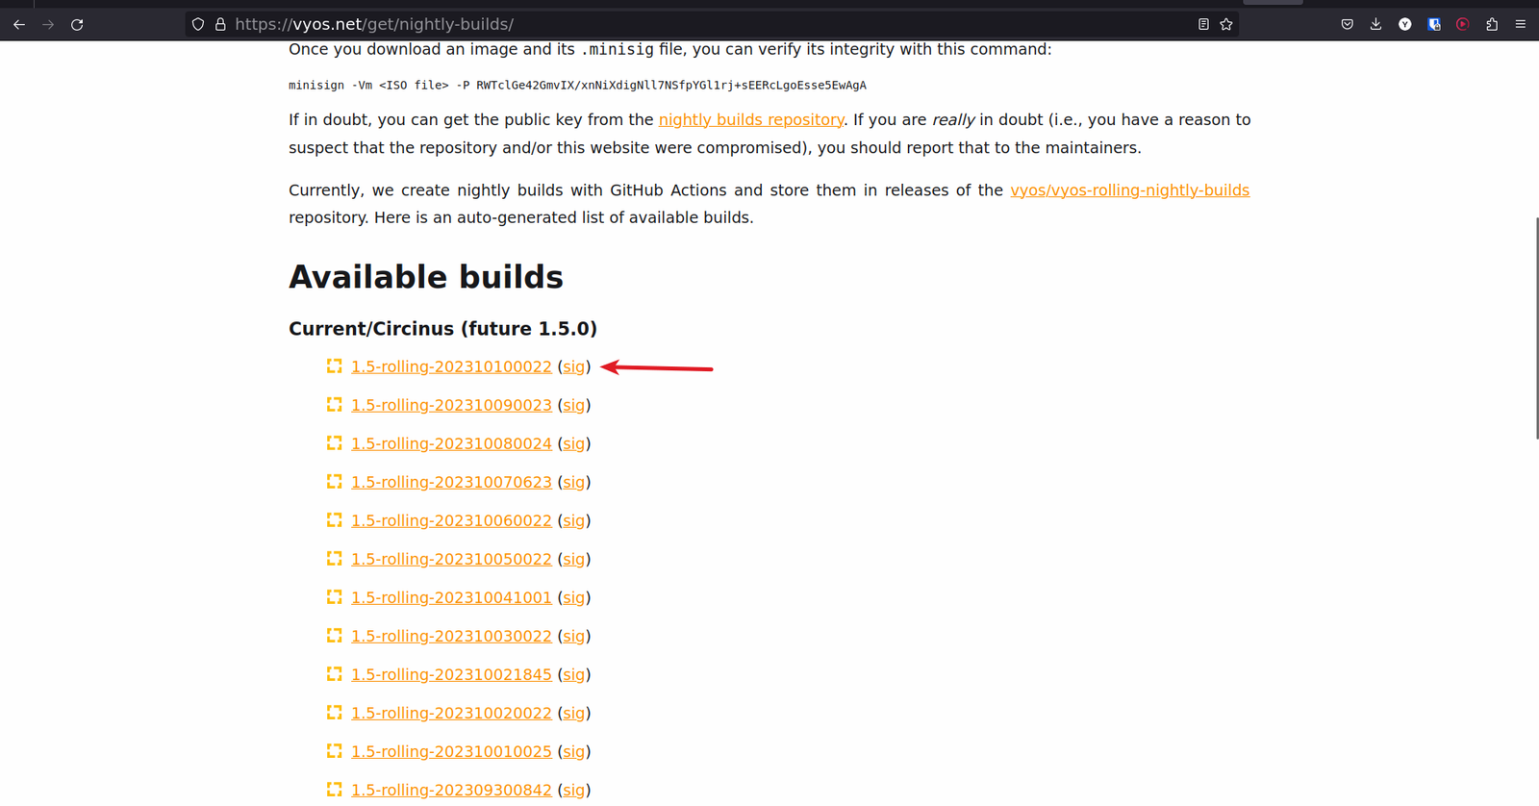Toggle reader view in address bar
This screenshot has width=1539, height=806.
tap(1203, 24)
